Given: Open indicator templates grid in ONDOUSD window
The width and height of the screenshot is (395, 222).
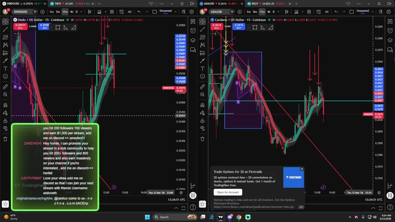Looking at the screenshot, I should [x=112, y=12].
